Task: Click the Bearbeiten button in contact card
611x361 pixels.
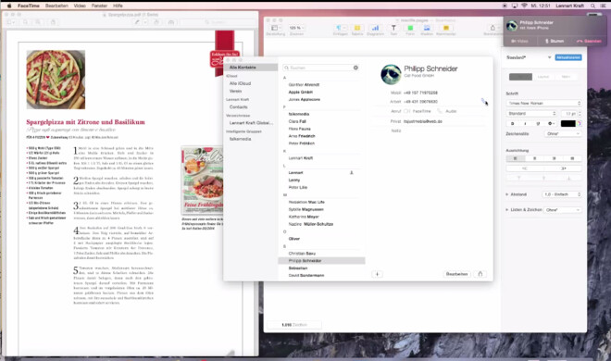Action: 456,274
